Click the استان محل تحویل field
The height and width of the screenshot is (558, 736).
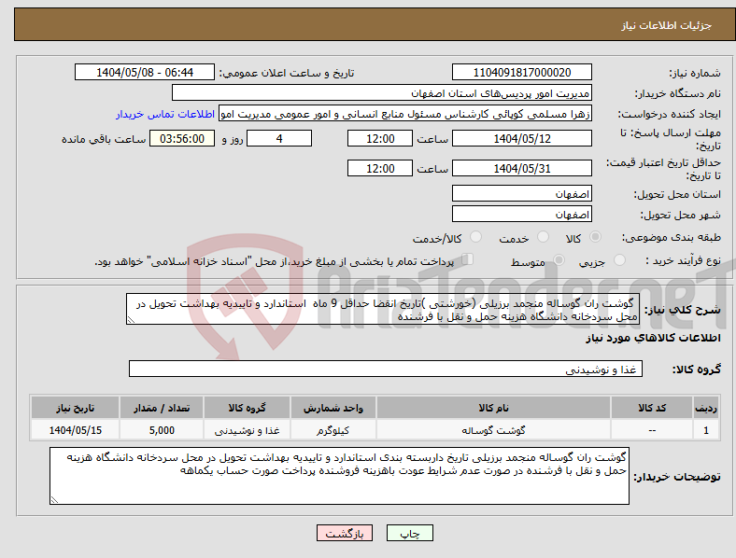(x=521, y=194)
